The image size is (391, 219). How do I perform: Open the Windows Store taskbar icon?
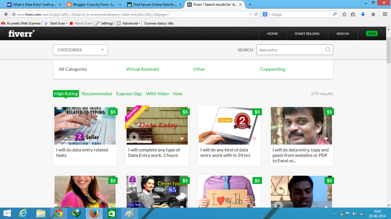(x=112, y=213)
